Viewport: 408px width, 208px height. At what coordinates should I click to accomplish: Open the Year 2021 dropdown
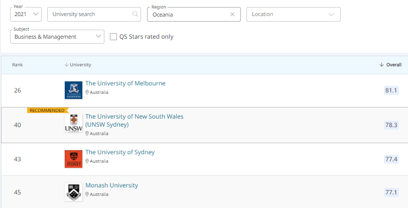coord(26,15)
